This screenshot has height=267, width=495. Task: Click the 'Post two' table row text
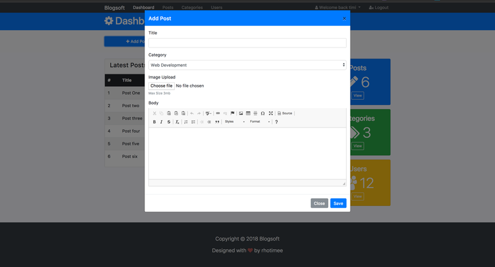tap(131, 106)
